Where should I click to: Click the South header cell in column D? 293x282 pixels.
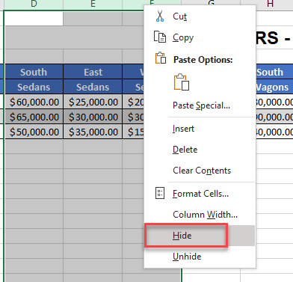(34, 72)
